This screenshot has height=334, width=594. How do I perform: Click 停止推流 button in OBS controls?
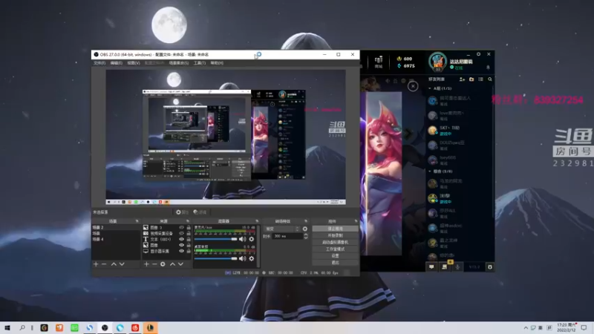[336, 229]
